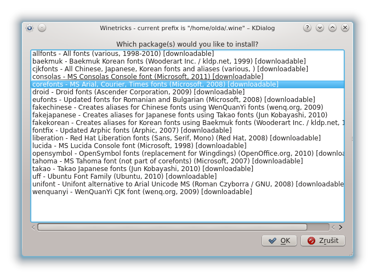Viewport: 375px width, 278px height.
Task: Select baekmuk Korean fonts entry
Action: (x=187, y=61)
